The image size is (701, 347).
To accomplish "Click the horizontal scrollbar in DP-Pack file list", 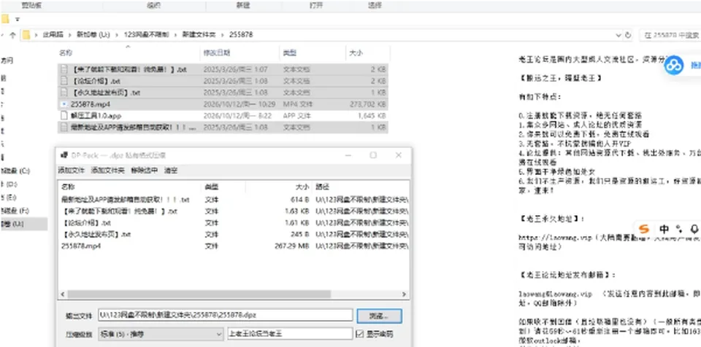I will pyautogui.click(x=199, y=295).
